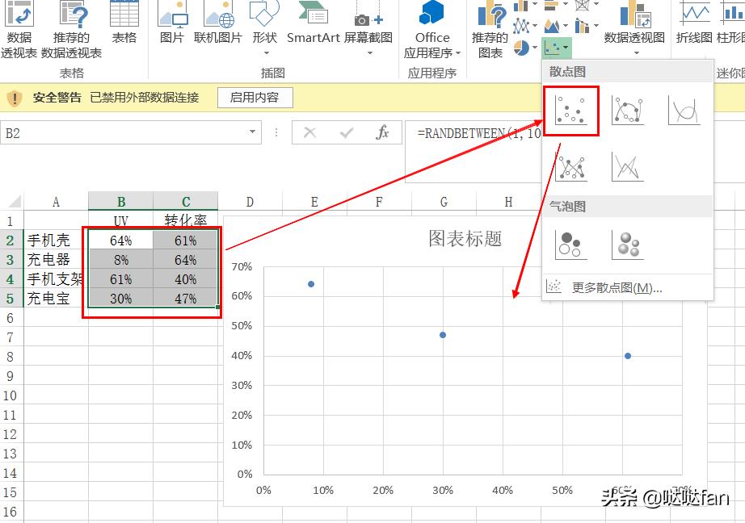
Task: Click the 启用内容 enable content button
Action: coord(255,98)
